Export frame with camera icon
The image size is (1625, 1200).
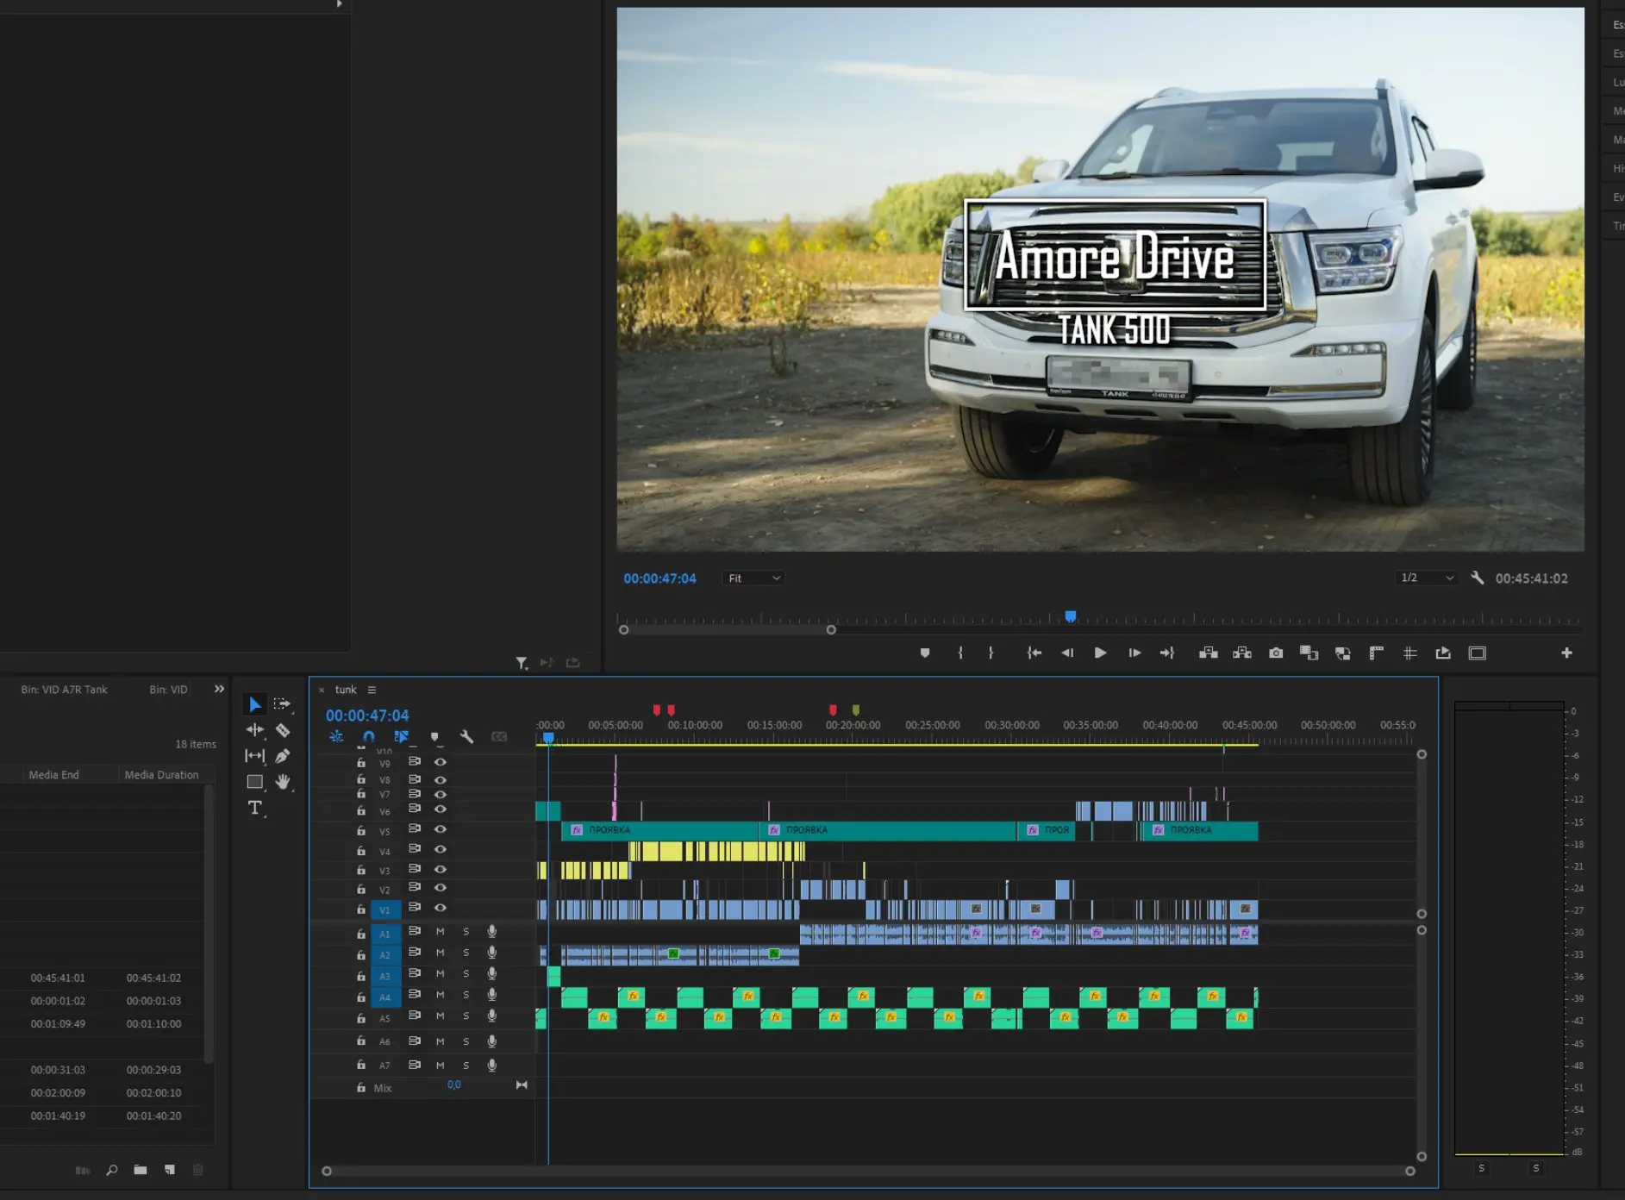point(1276,653)
